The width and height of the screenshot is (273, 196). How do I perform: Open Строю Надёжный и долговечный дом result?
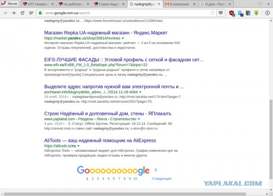[107, 114]
